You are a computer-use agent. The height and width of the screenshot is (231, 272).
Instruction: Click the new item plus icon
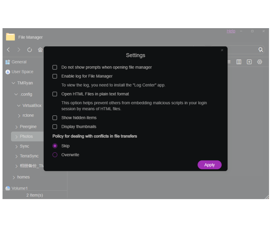click(249, 62)
